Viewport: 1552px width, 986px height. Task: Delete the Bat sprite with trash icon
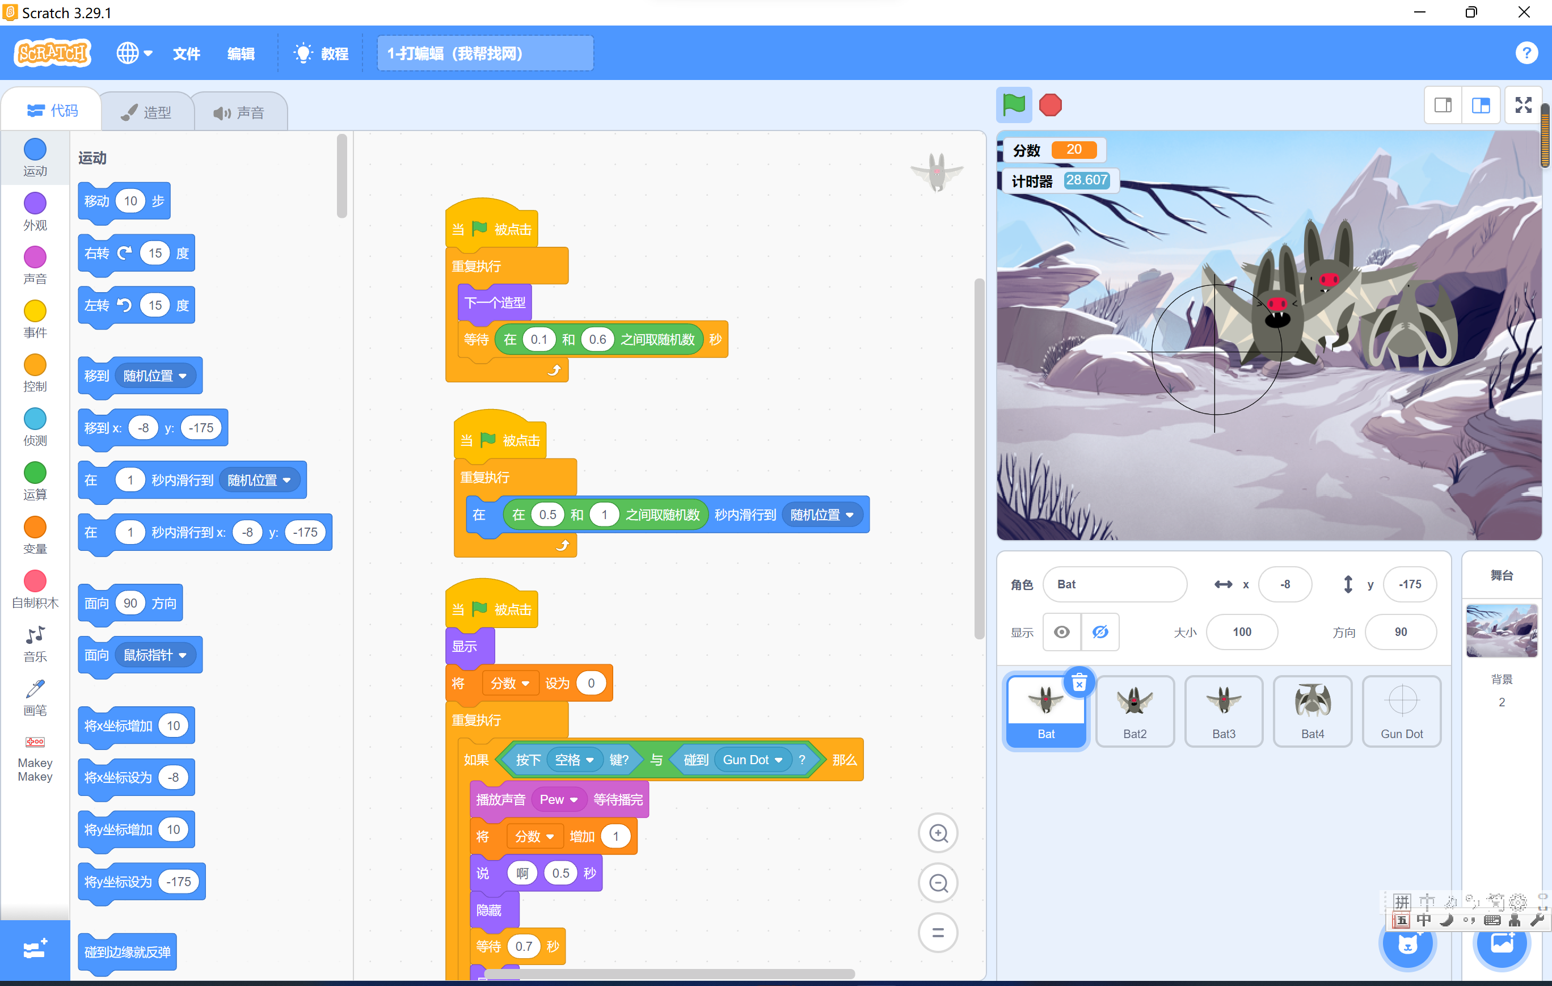pos(1079,682)
